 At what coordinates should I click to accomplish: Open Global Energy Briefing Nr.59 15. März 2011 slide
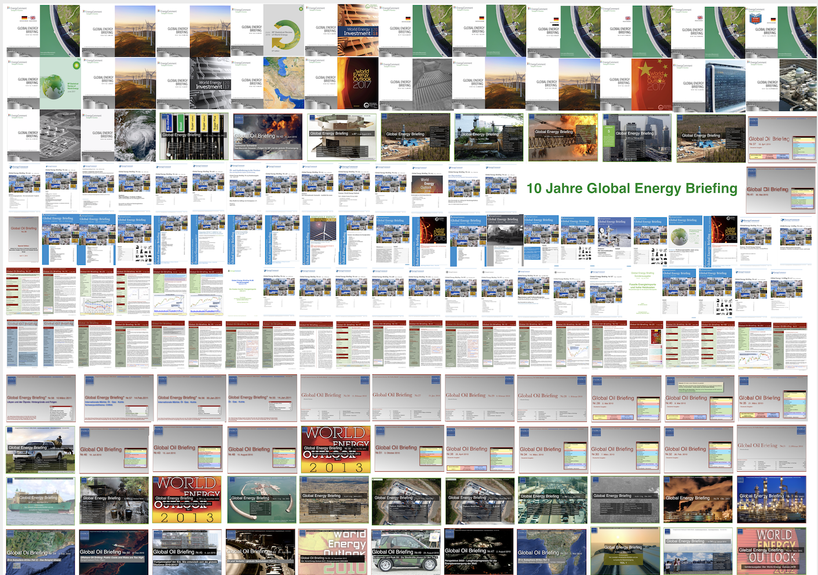click(41, 398)
